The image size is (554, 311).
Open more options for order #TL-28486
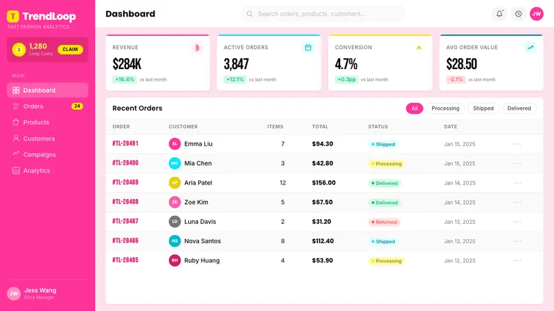pyautogui.click(x=517, y=241)
